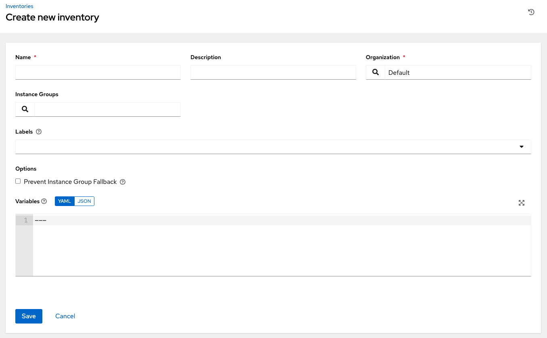The image size is (547, 338).
Task: Expand the Variables editor to fullscreen
Action: point(521,203)
